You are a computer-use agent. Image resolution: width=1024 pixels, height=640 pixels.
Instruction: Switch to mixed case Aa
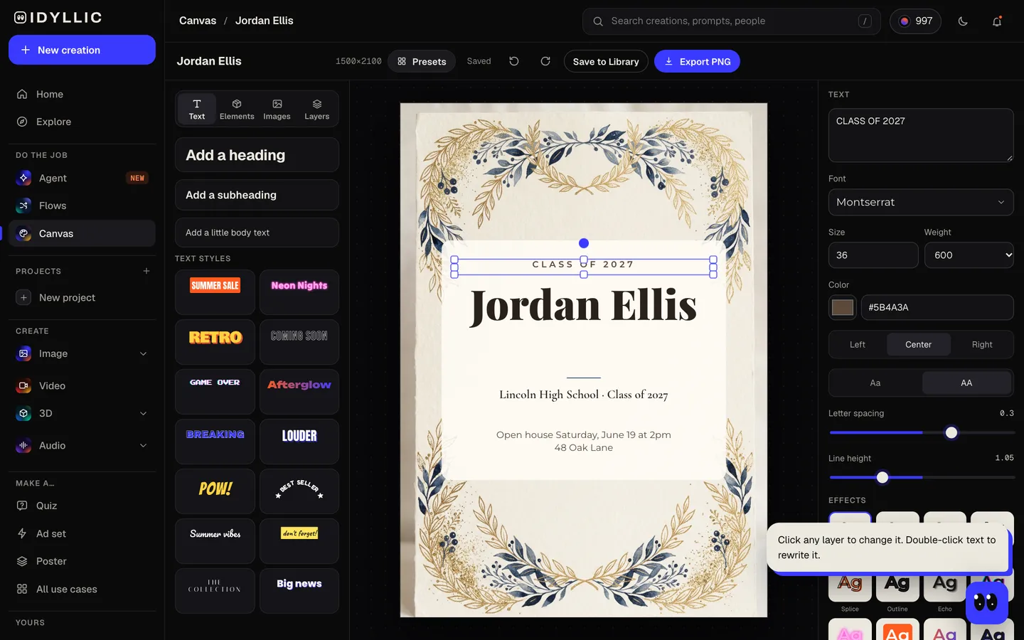coord(875,383)
